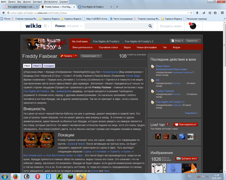Open the Аниматроник link
The width and height of the screenshot is (226, 180).
tap(110, 72)
